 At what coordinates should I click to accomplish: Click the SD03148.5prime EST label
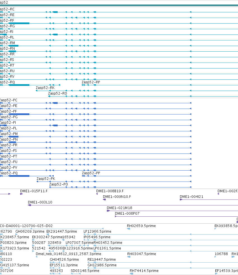pos(85,271)
